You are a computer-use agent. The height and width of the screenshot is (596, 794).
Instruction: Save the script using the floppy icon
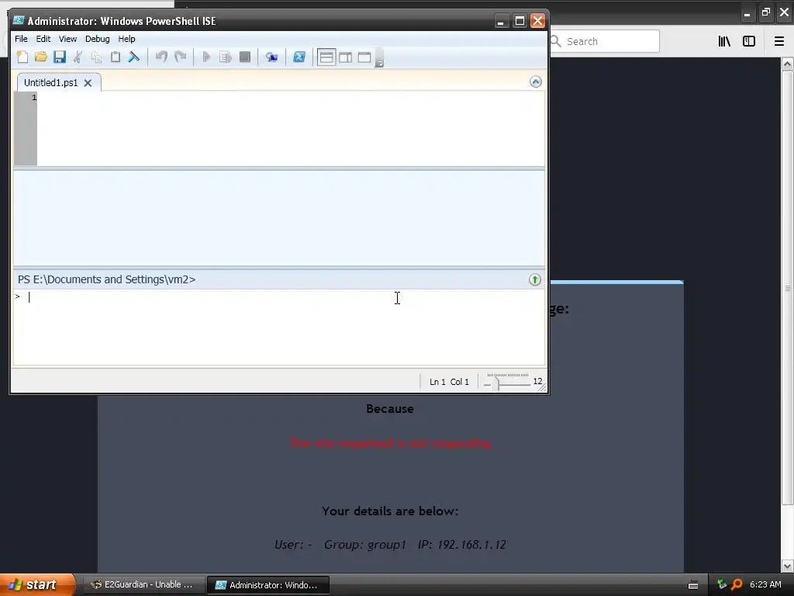coord(60,57)
